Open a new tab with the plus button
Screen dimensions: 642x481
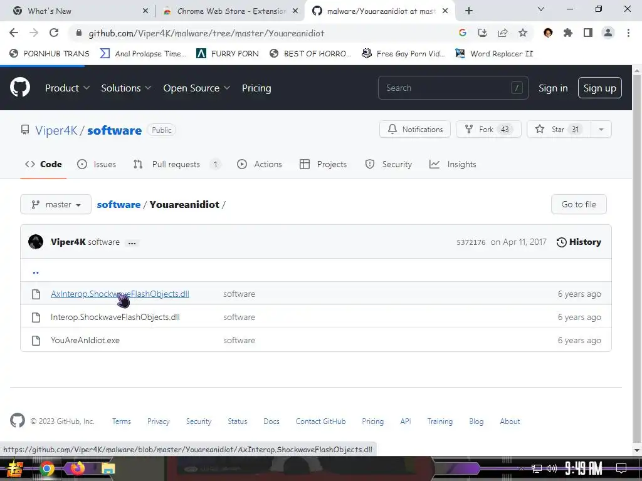[x=469, y=11]
